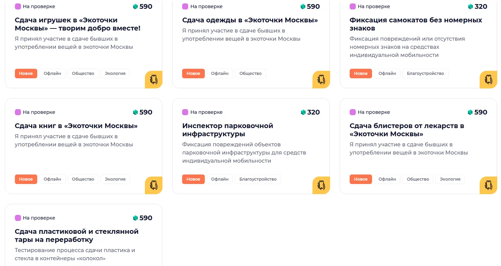501x266 pixels.
Task: Click green points gem on books card
Action: [x=135, y=112]
